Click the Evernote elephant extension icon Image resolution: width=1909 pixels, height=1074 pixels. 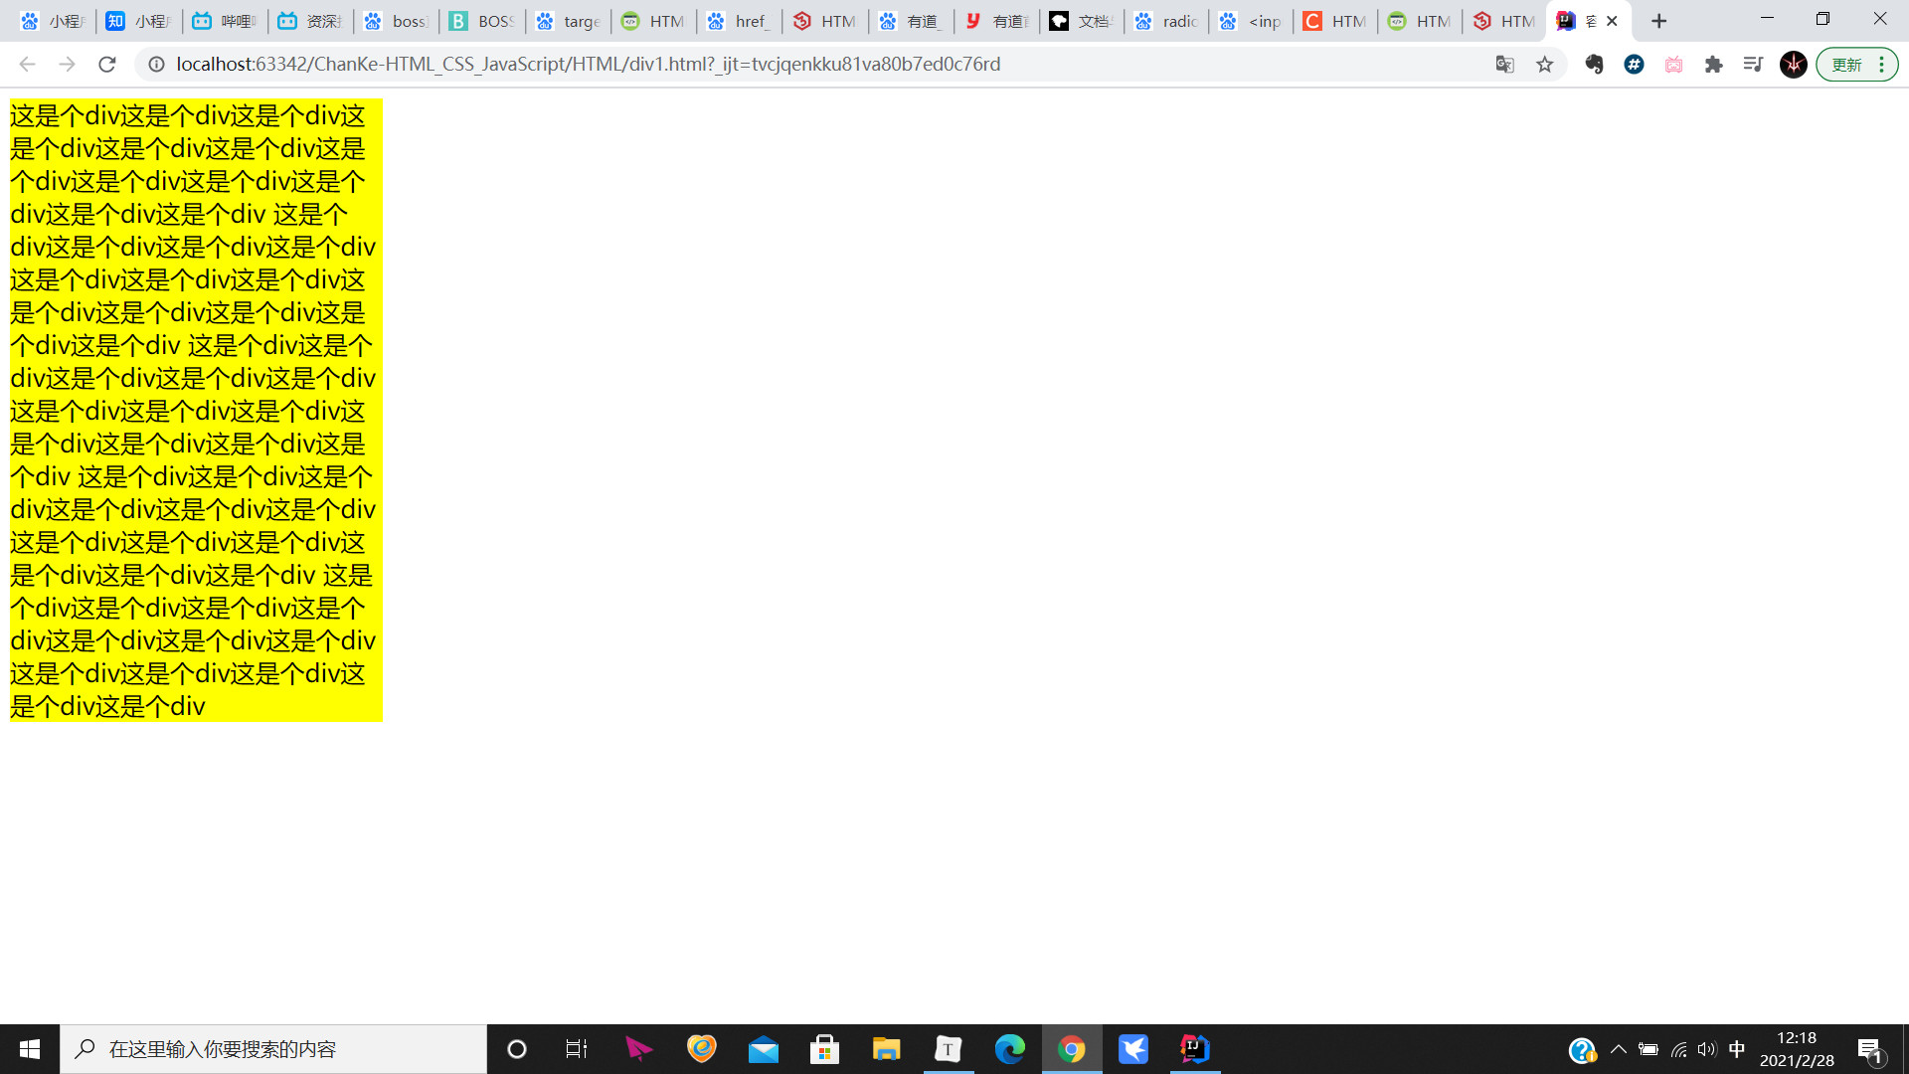1594,65
